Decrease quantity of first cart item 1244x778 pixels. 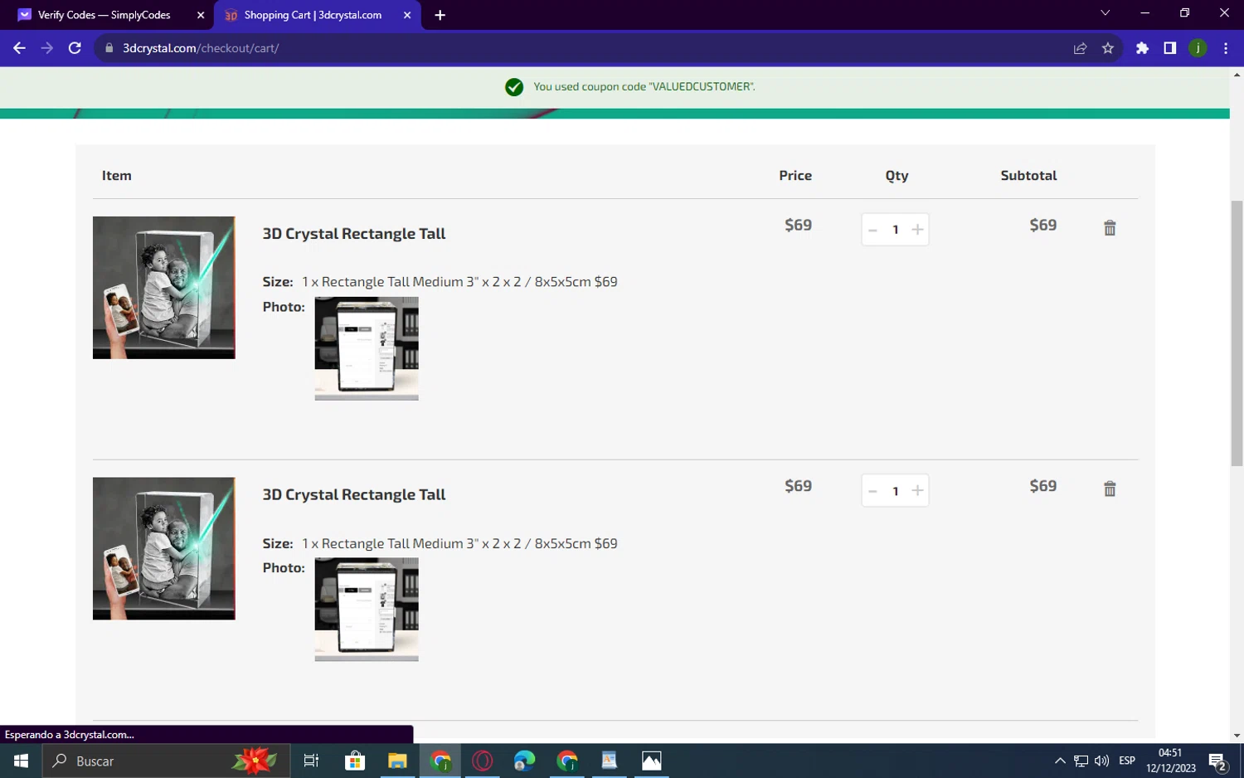(x=872, y=230)
